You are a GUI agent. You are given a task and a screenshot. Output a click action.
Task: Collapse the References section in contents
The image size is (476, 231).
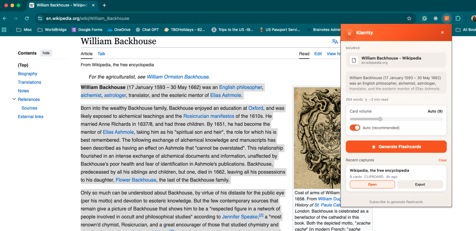click(x=14, y=99)
